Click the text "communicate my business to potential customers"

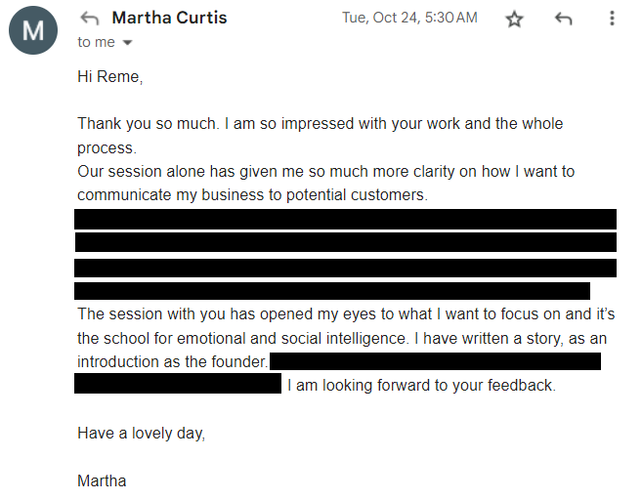[252, 195]
